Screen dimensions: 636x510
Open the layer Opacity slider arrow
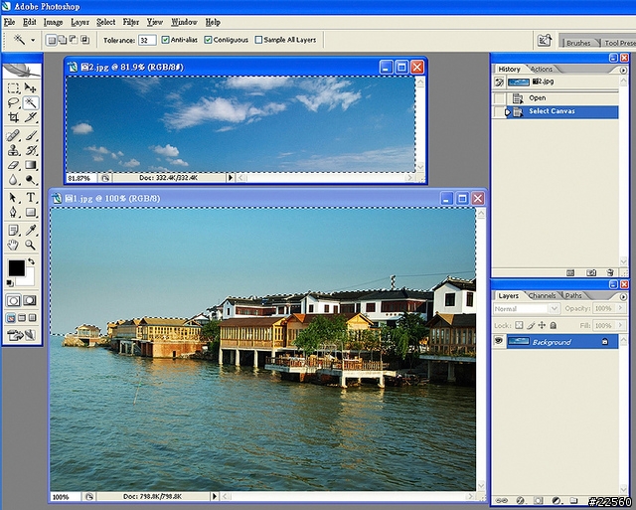pos(620,309)
